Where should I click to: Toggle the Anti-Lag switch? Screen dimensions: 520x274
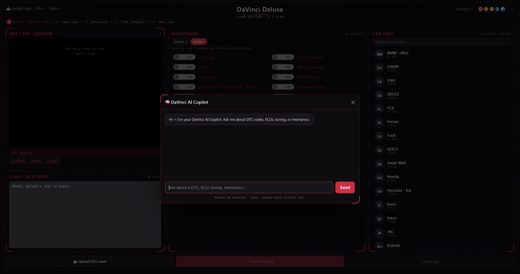coord(184,57)
